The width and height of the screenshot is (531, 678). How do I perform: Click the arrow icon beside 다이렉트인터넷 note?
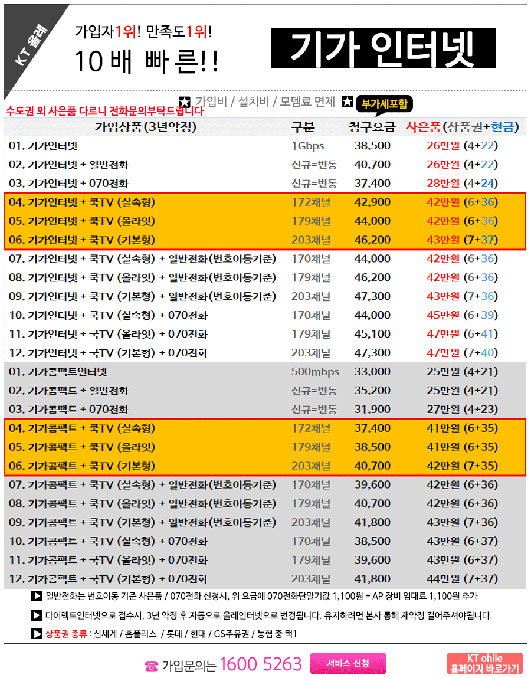36,615
